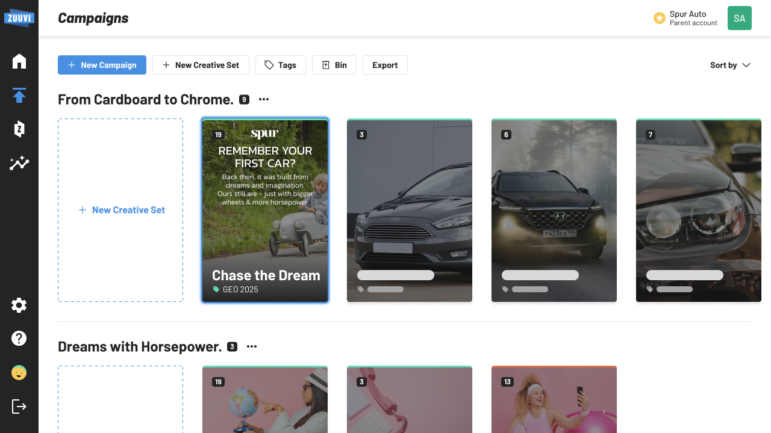
Task: Click the Zuuvi logo in the sidebar
Action: click(x=19, y=17)
